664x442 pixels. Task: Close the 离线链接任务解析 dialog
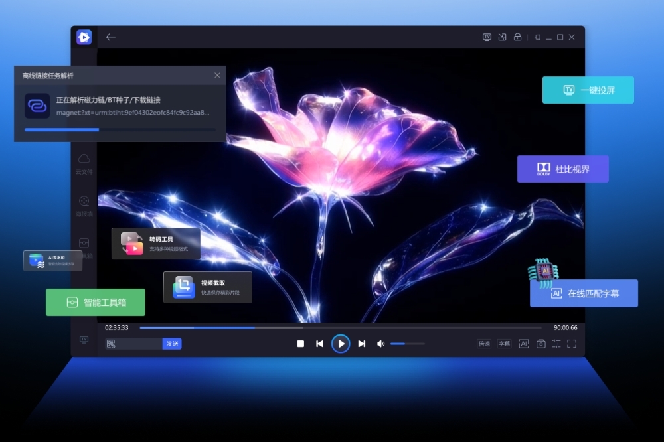(217, 76)
